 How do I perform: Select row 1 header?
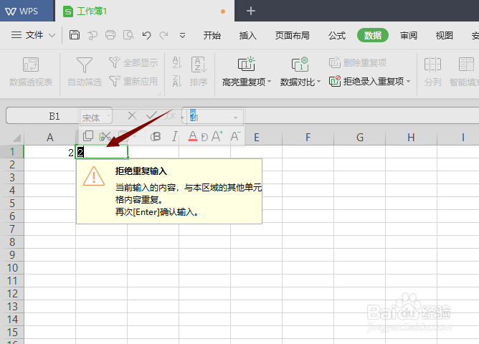tap(12, 152)
